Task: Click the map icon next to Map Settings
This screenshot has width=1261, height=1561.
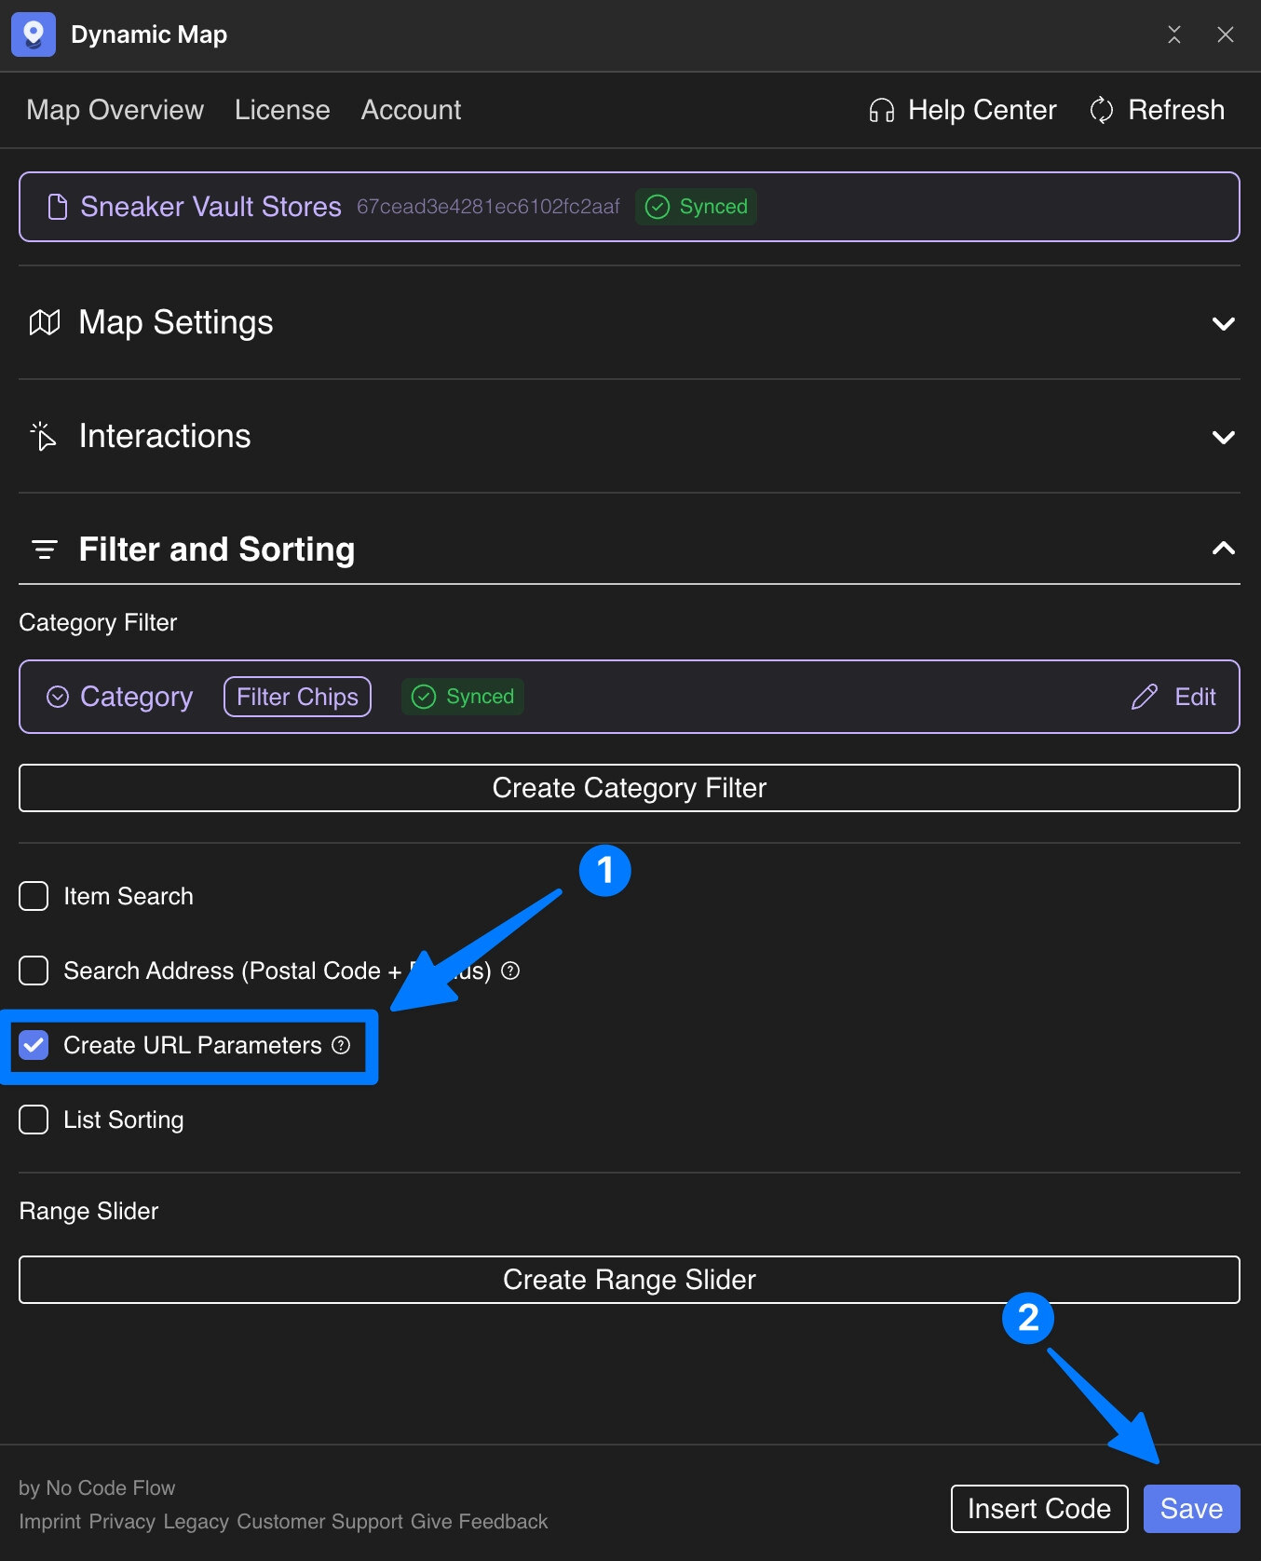Action: point(45,322)
